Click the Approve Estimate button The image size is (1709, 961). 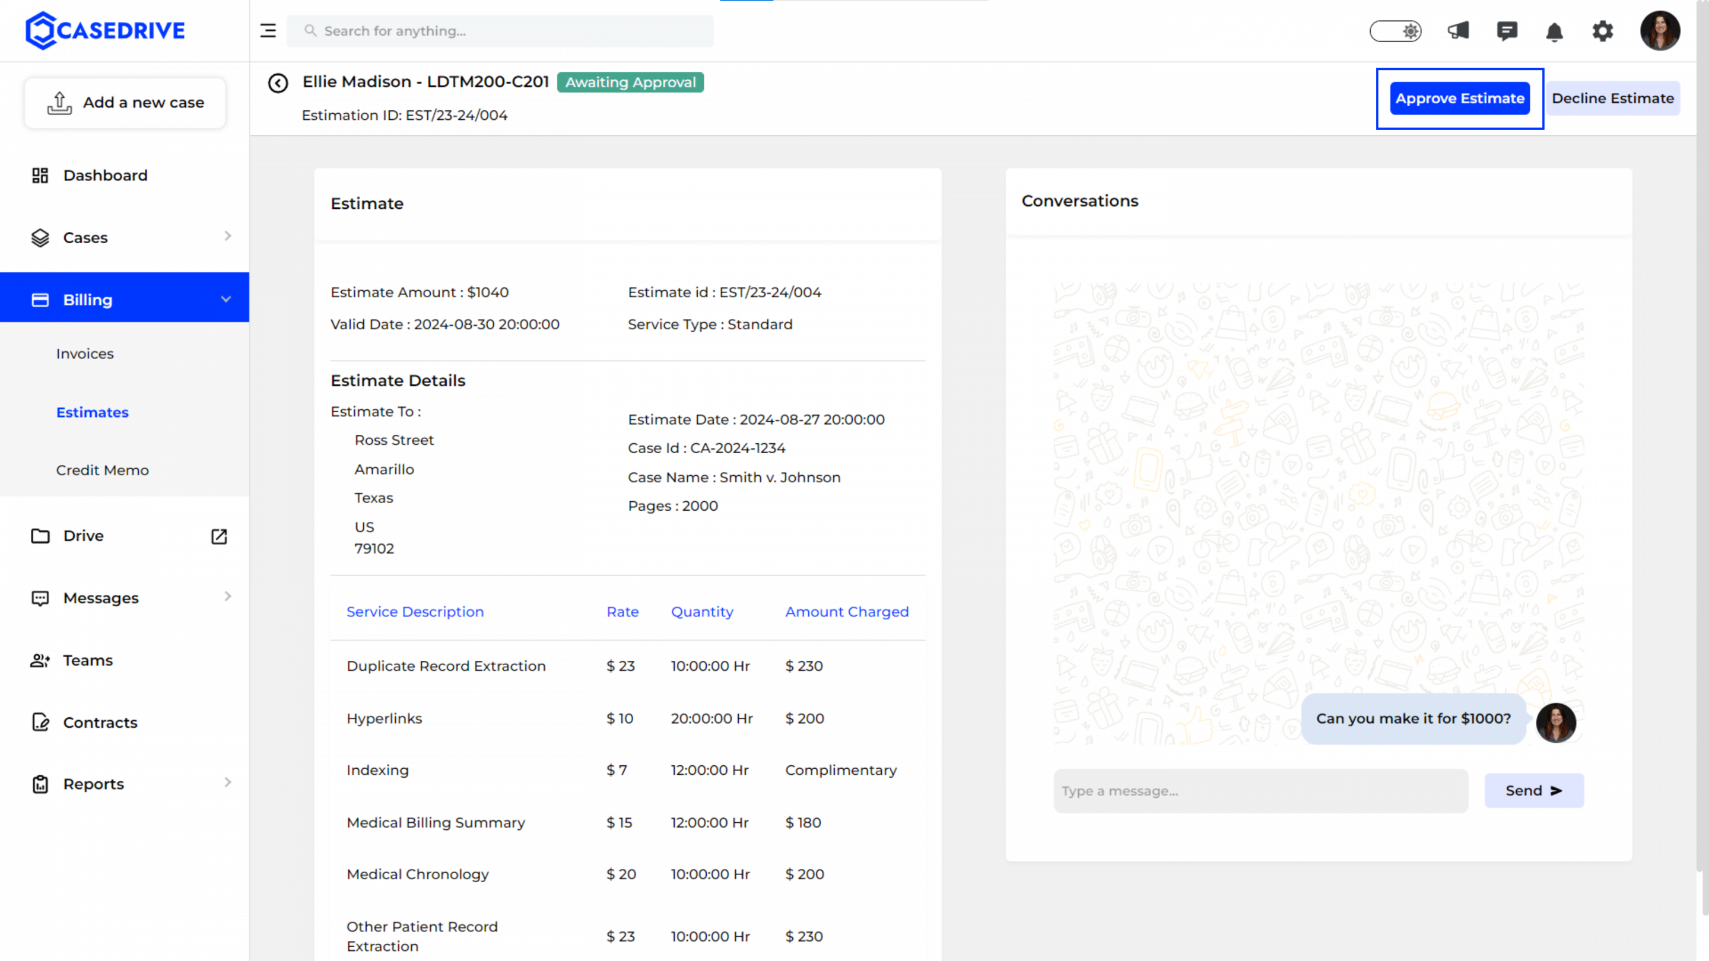point(1460,98)
